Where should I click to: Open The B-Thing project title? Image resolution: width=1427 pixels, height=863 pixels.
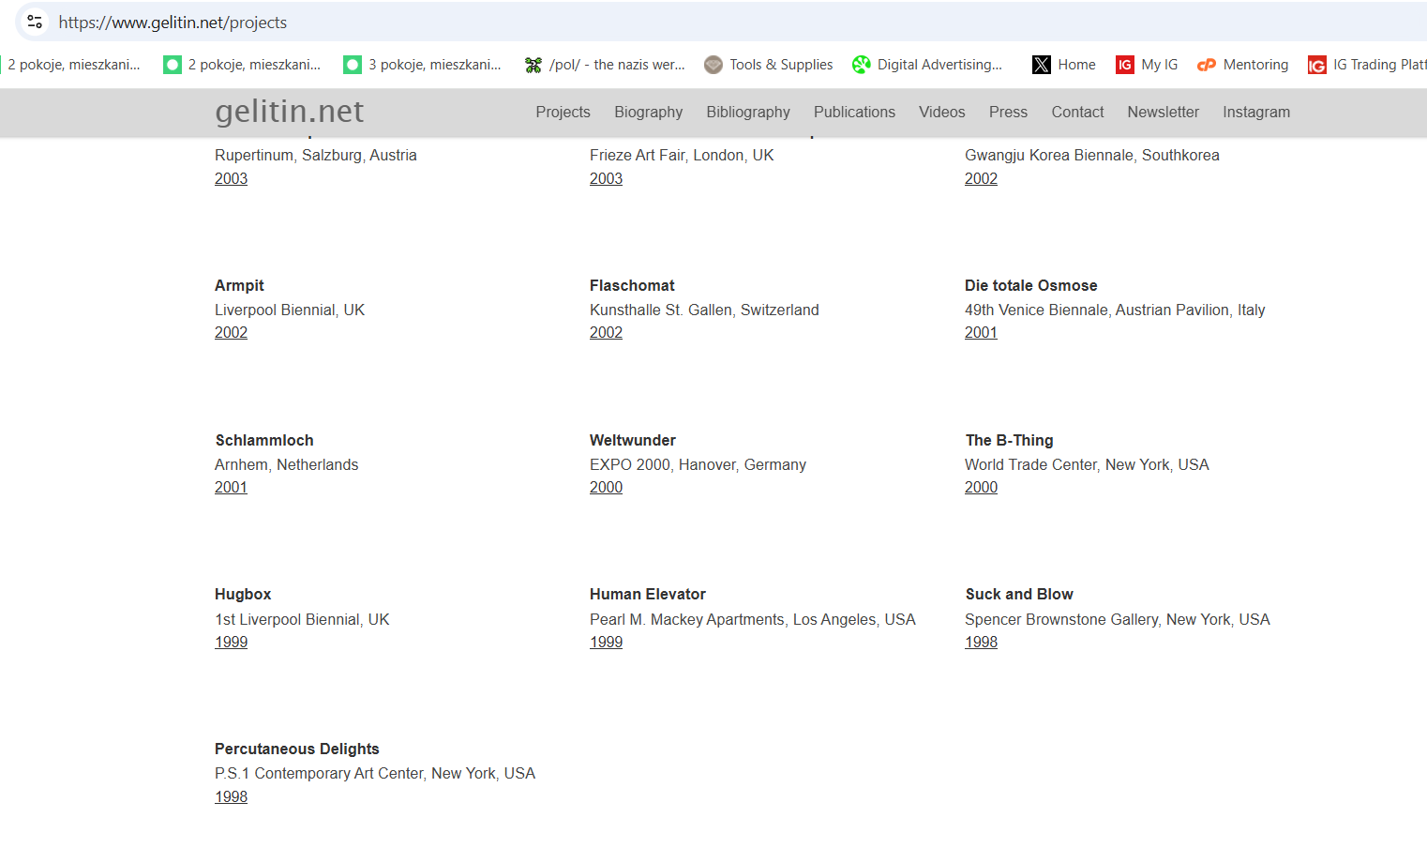(x=1009, y=440)
